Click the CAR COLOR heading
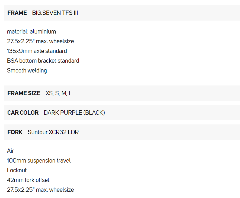 coord(23,113)
